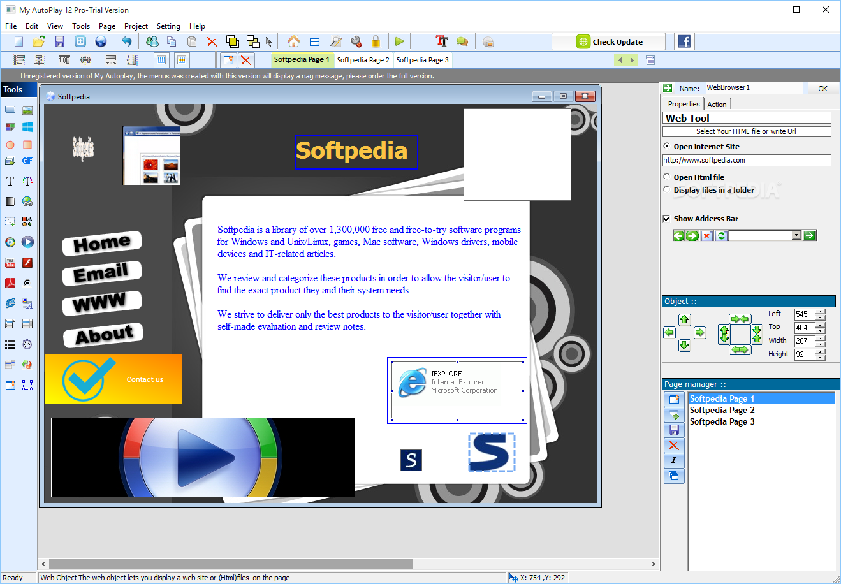This screenshot has width=841, height=584.
Task: Click in the Name field WebBrowser1
Action: pyautogui.click(x=754, y=88)
